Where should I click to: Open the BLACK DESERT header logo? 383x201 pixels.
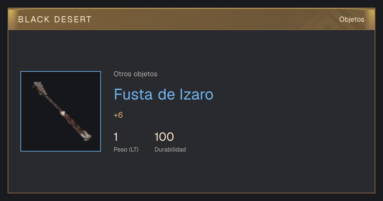[55, 19]
